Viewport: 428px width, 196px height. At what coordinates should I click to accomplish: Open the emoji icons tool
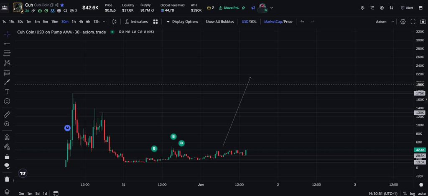tap(7, 101)
